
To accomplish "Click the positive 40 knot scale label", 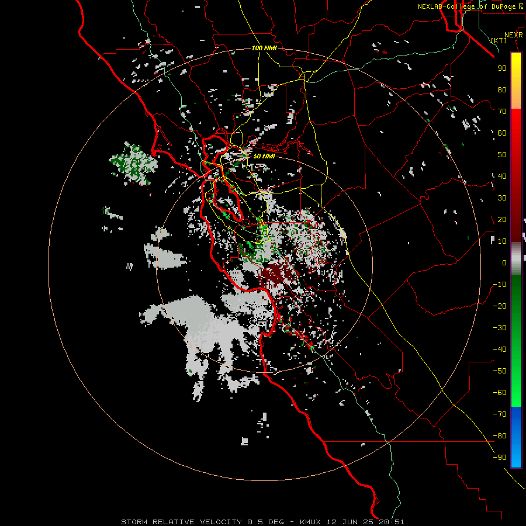I will [x=502, y=176].
